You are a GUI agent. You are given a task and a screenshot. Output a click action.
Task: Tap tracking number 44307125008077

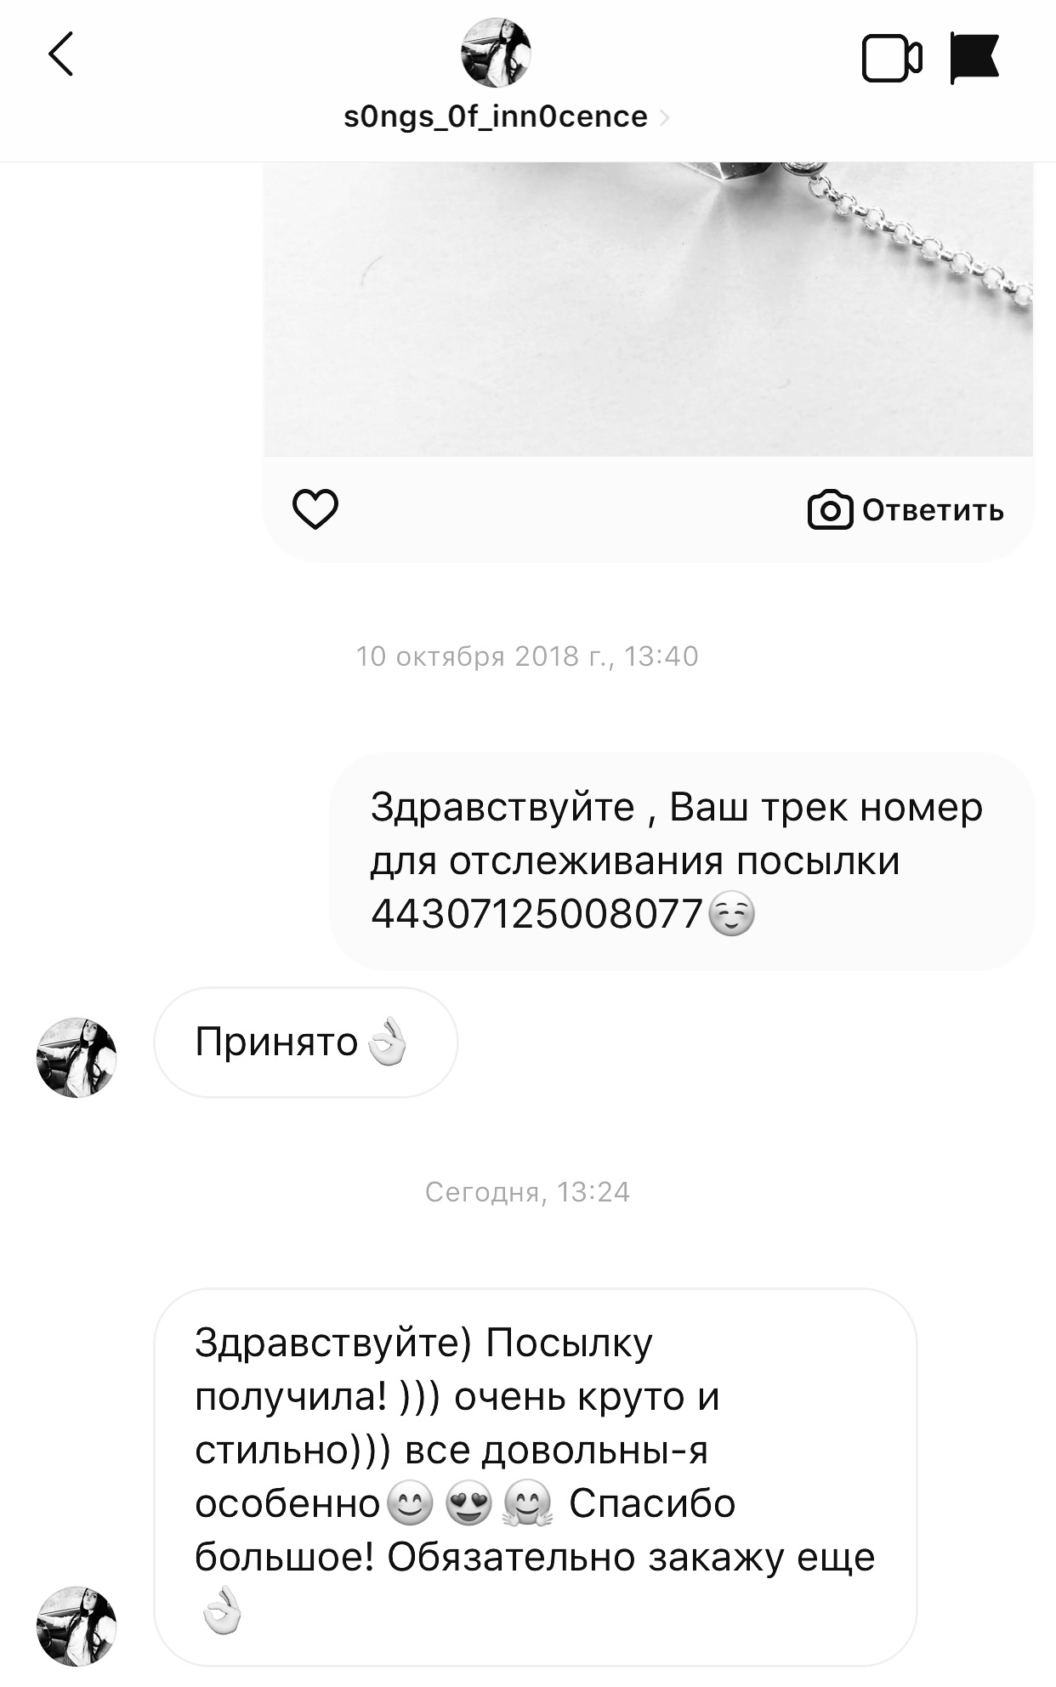tap(537, 914)
